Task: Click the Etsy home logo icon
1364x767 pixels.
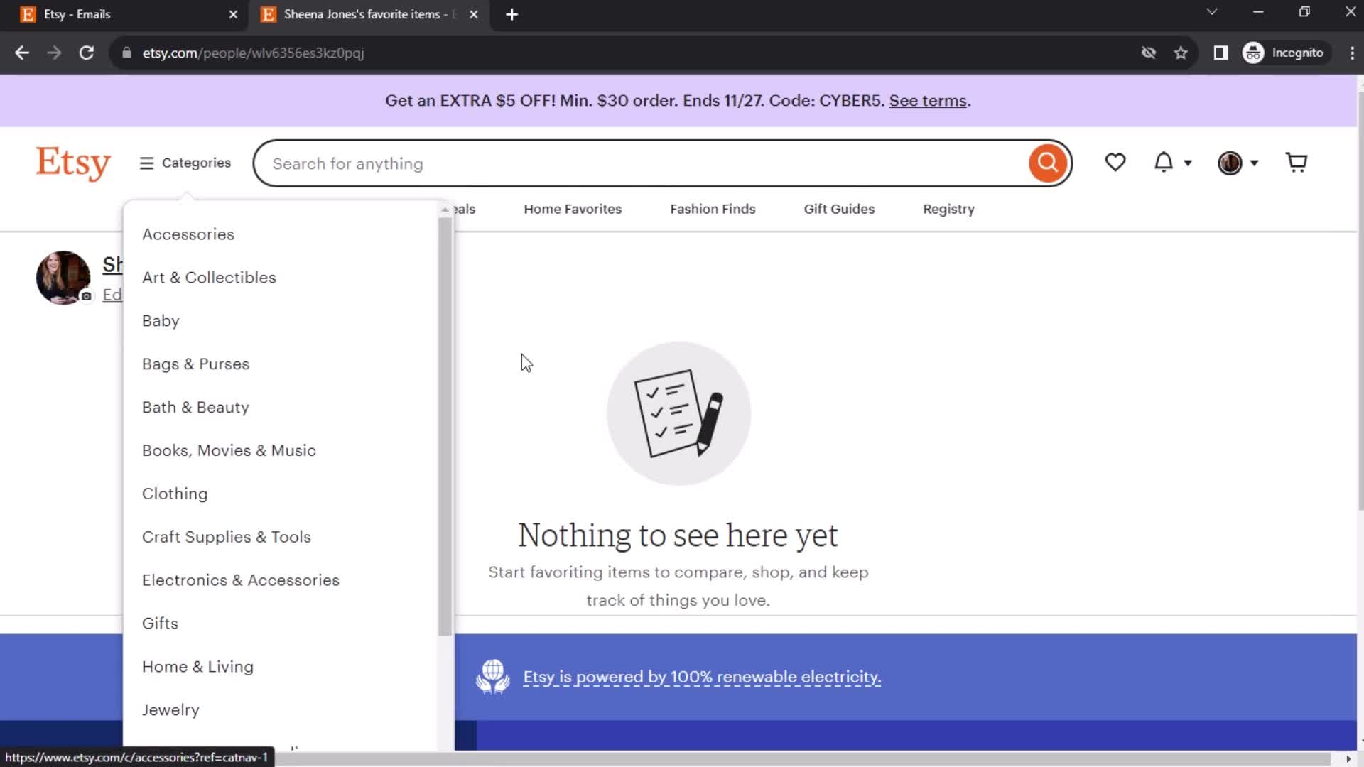Action: click(74, 163)
